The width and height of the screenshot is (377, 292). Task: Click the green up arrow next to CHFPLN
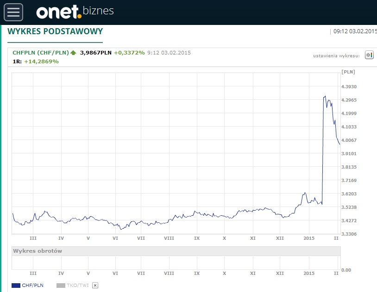(x=73, y=53)
